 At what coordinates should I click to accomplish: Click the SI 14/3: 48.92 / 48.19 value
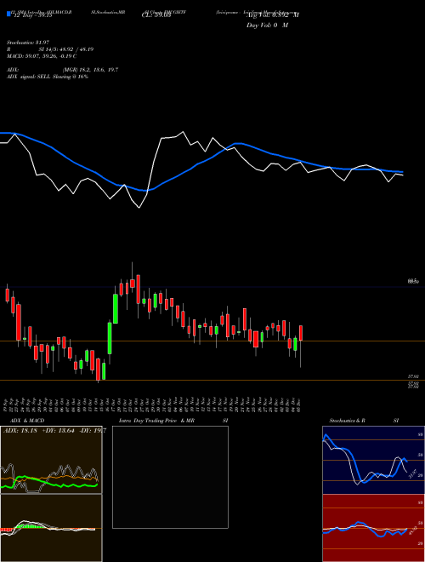[66, 49]
